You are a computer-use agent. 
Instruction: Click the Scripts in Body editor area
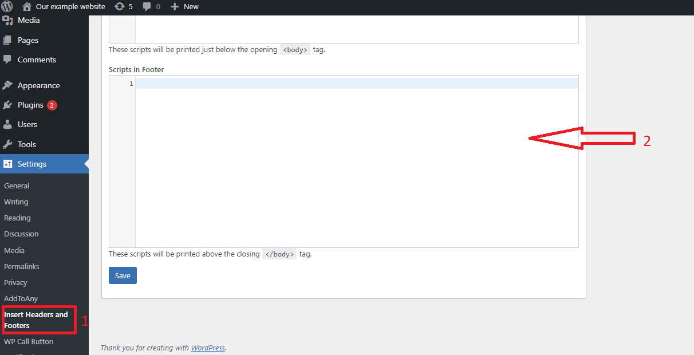point(357,29)
